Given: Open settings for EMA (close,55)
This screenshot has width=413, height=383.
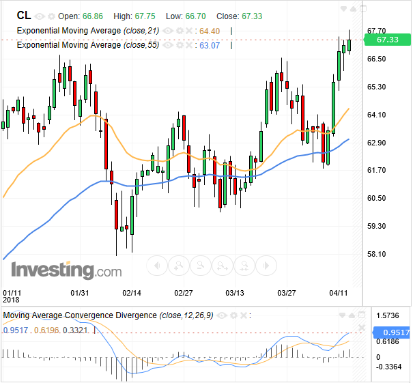Looking at the screenshot, I should pos(180,45).
